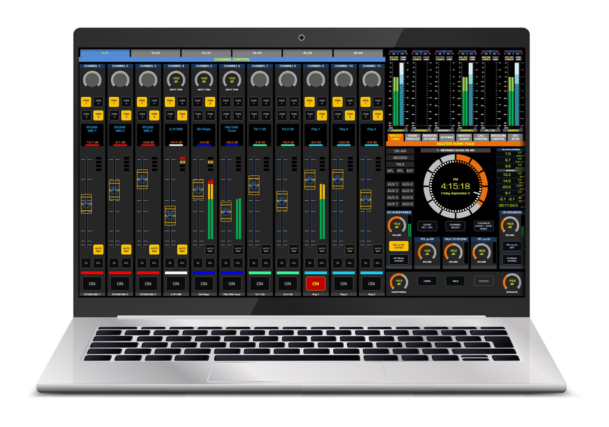
Task: Select the AUX 7 button
Action: 393,204
